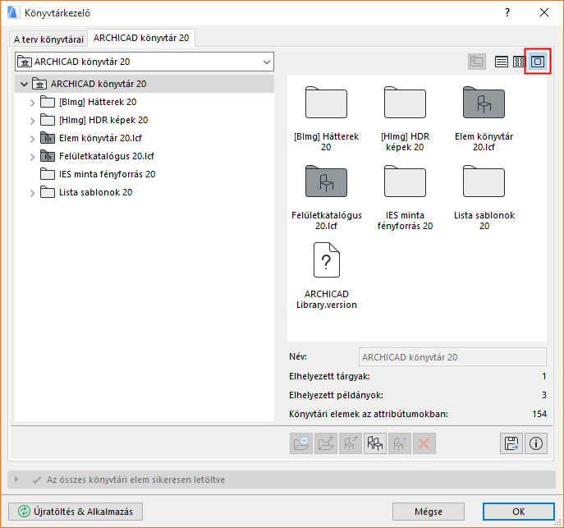564x528 pixels.
Task: Select Lista sablonok 20 tree row
Action: click(144, 192)
